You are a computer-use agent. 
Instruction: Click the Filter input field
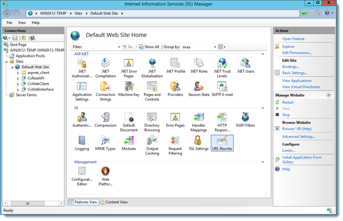click(x=102, y=47)
